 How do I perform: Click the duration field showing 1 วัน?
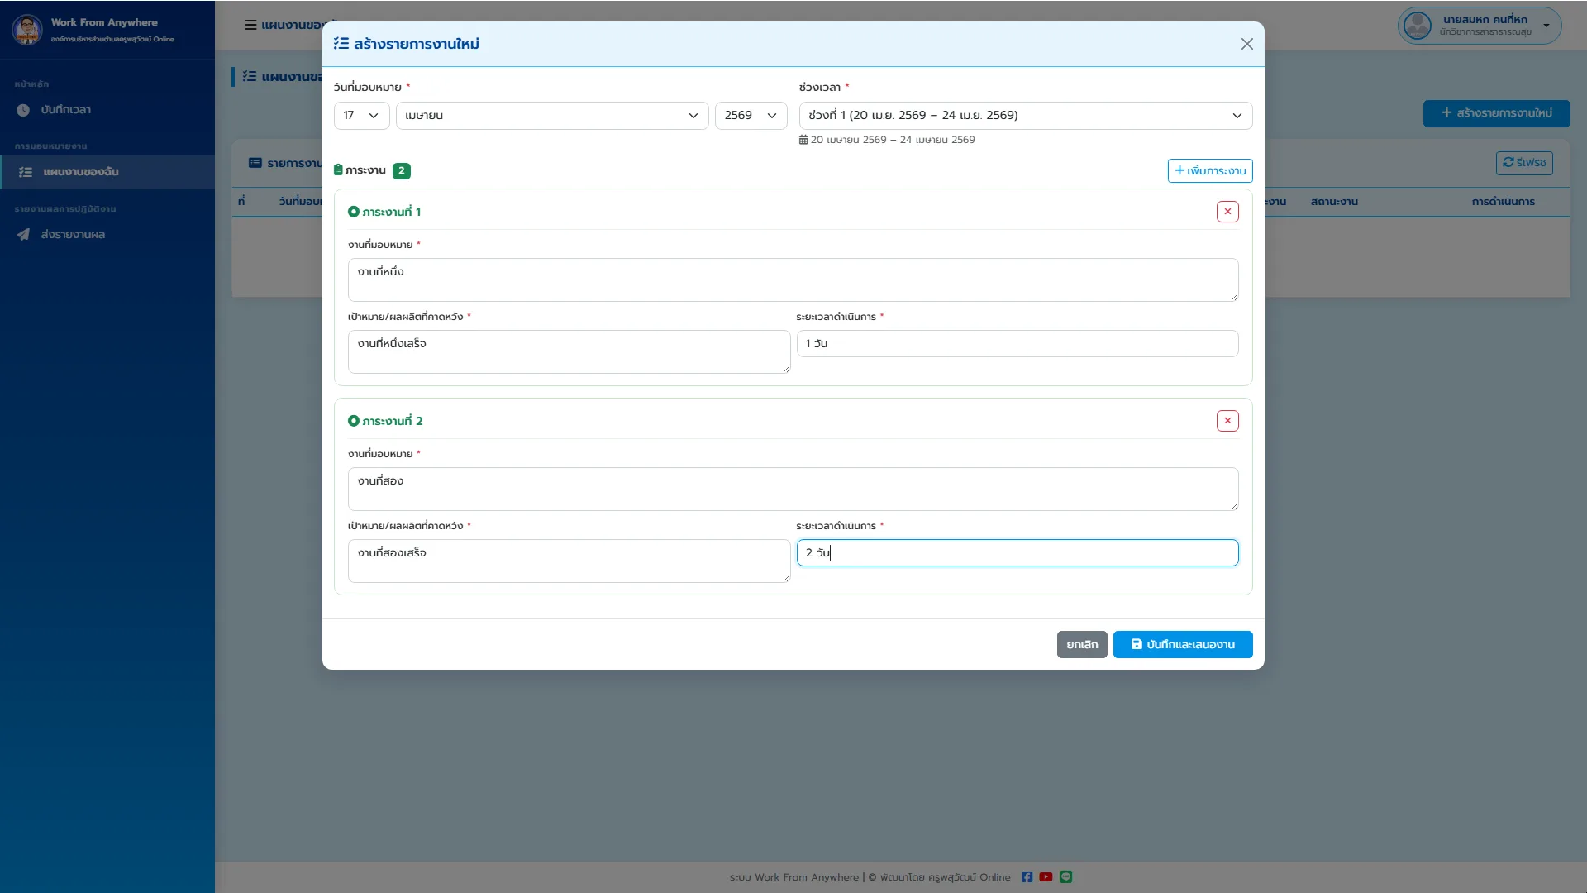[1017, 344]
